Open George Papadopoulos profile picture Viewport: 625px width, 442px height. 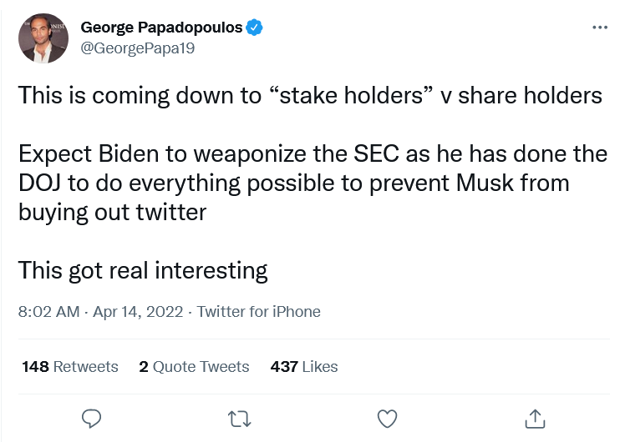coord(43,38)
